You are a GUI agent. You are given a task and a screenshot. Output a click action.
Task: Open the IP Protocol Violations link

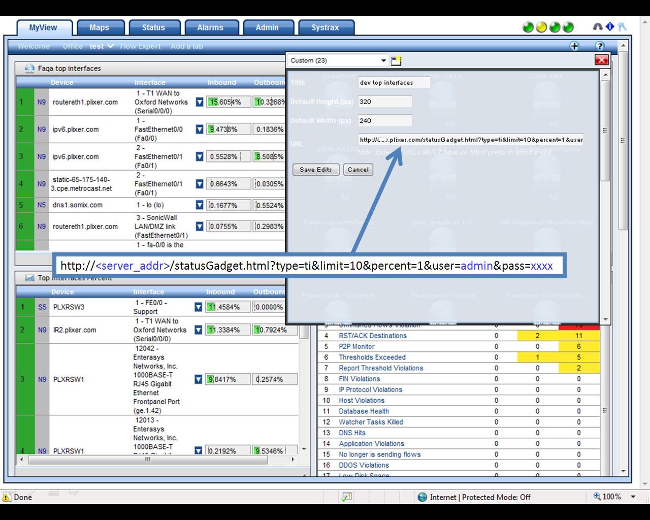coord(370,389)
